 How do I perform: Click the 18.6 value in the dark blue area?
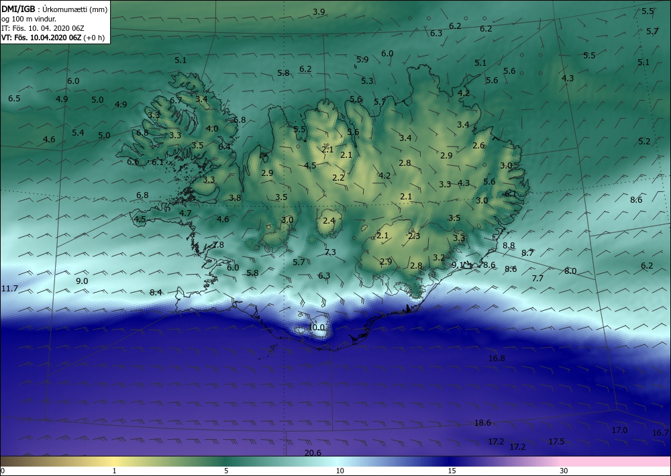pyautogui.click(x=482, y=423)
